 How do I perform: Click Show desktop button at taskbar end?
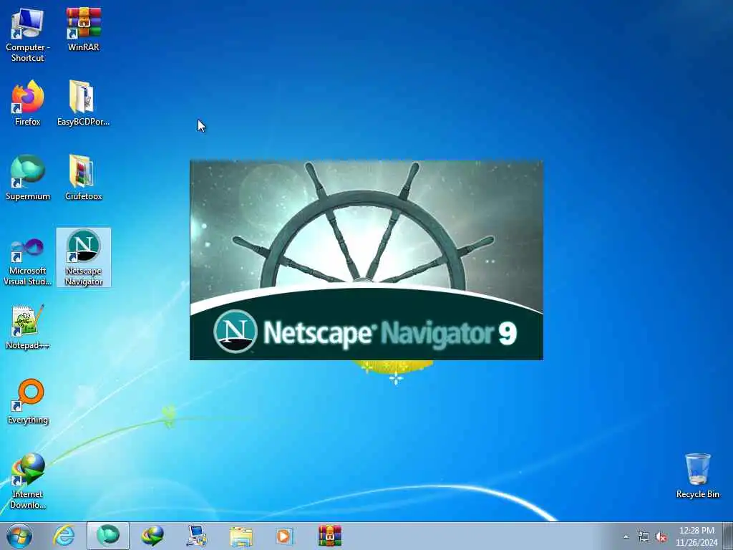click(x=728, y=536)
